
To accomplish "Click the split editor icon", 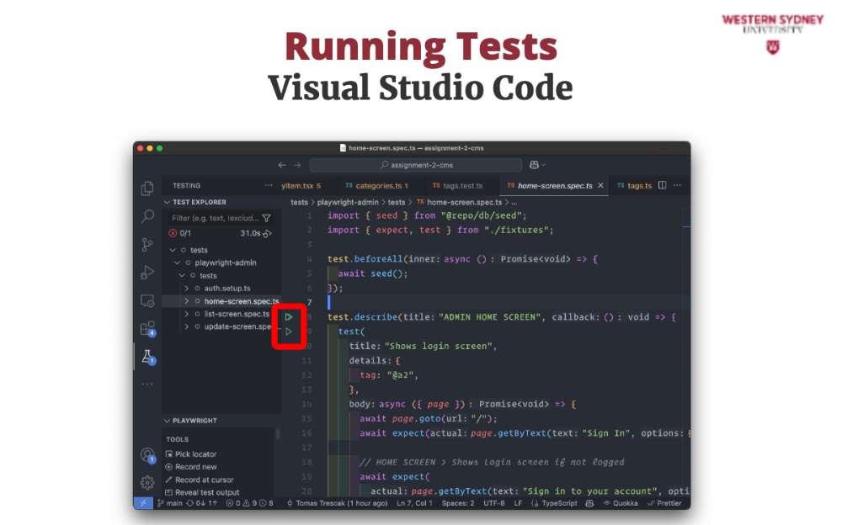I will pos(662,185).
